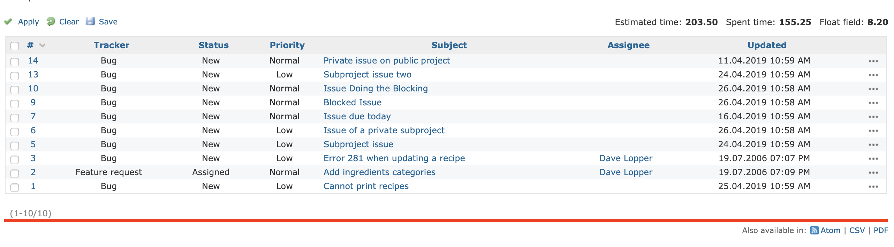Export the issue list as PDF

(x=880, y=230)
